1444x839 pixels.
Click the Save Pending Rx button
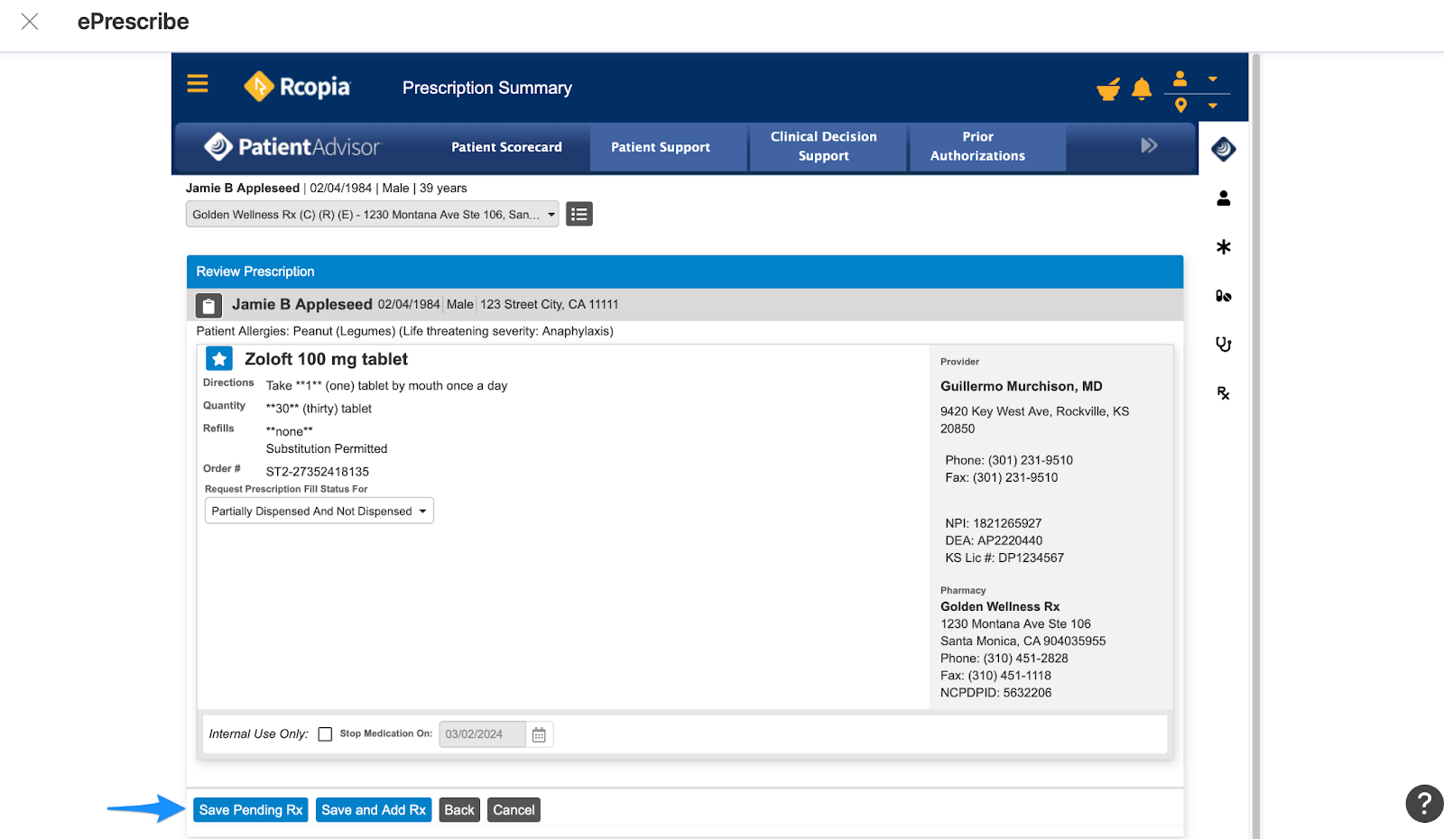250,809
